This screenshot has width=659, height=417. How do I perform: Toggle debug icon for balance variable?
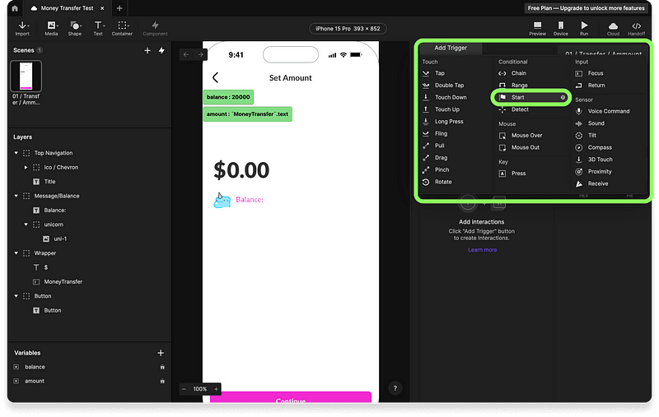[162, 367]
